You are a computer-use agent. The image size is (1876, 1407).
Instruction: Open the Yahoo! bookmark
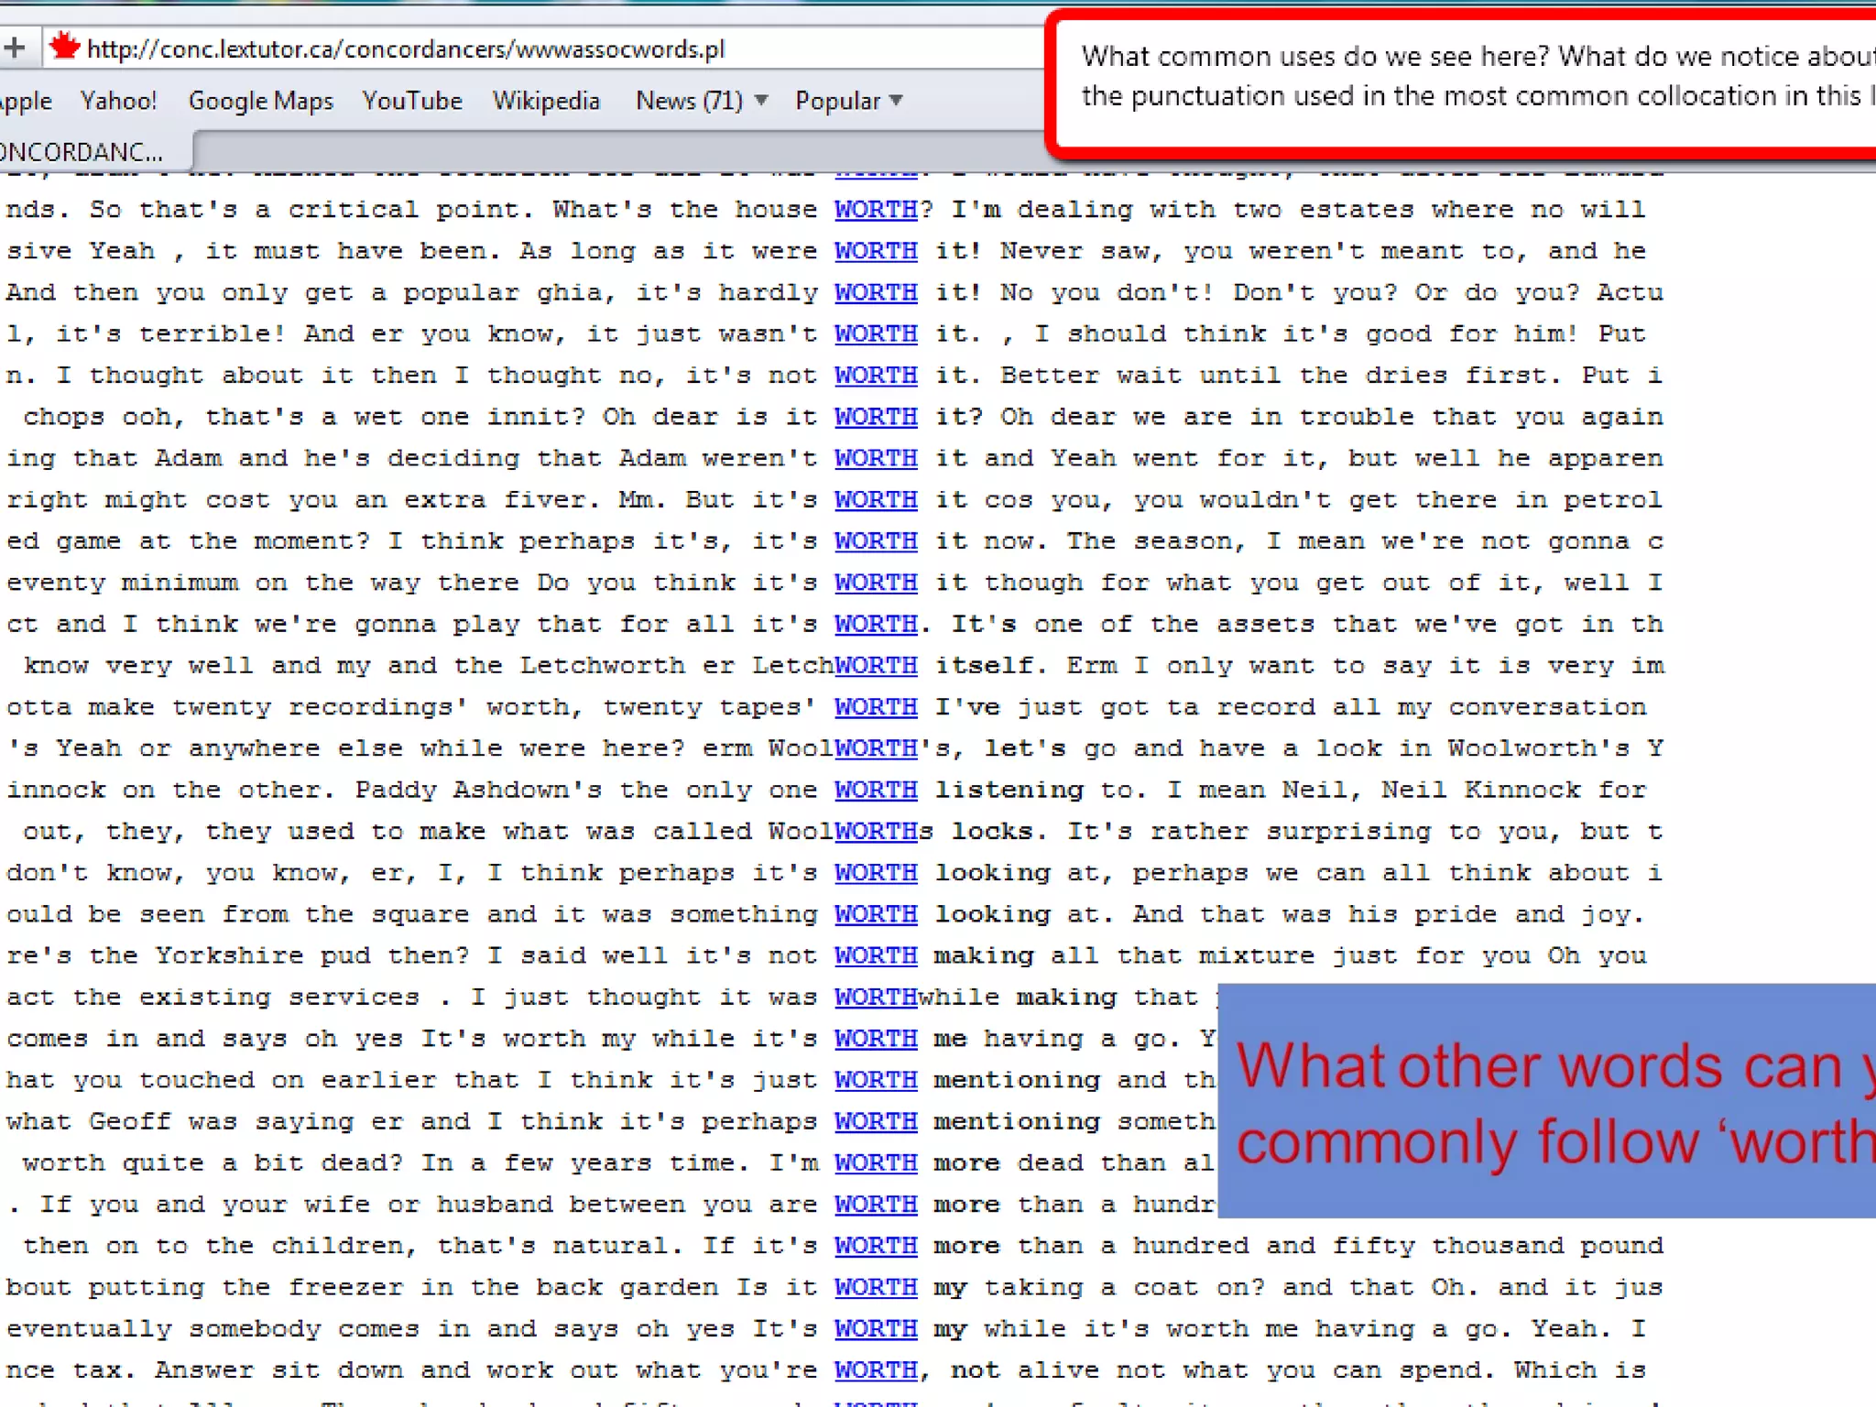[x=118, y=101]
